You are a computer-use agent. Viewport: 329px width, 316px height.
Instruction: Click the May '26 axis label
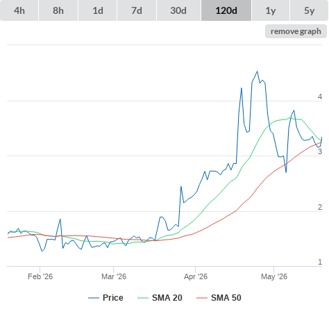274,276
